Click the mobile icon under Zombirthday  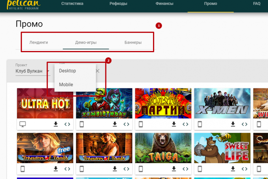(x=82, y=124)
